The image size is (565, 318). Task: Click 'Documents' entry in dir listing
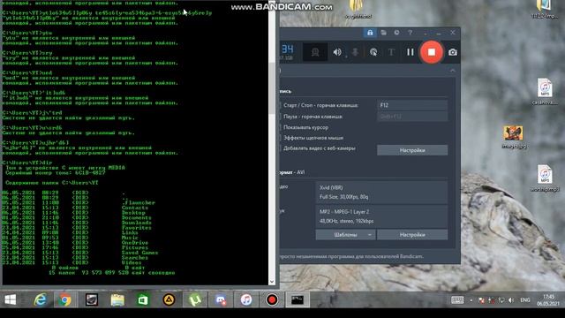coord(137,218)
